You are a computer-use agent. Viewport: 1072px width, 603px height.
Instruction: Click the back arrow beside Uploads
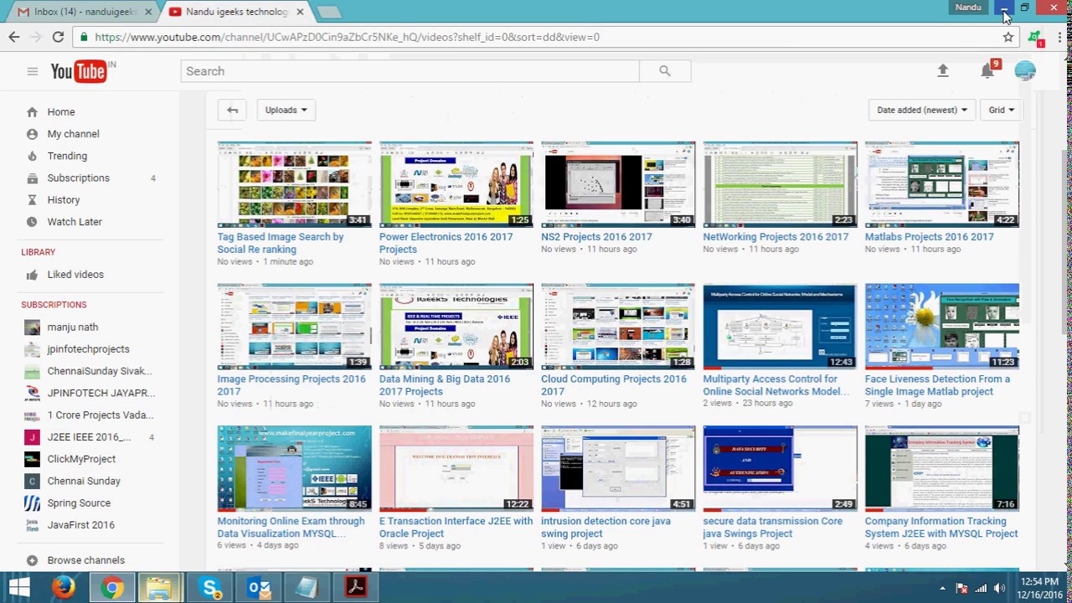click(232, 110)
